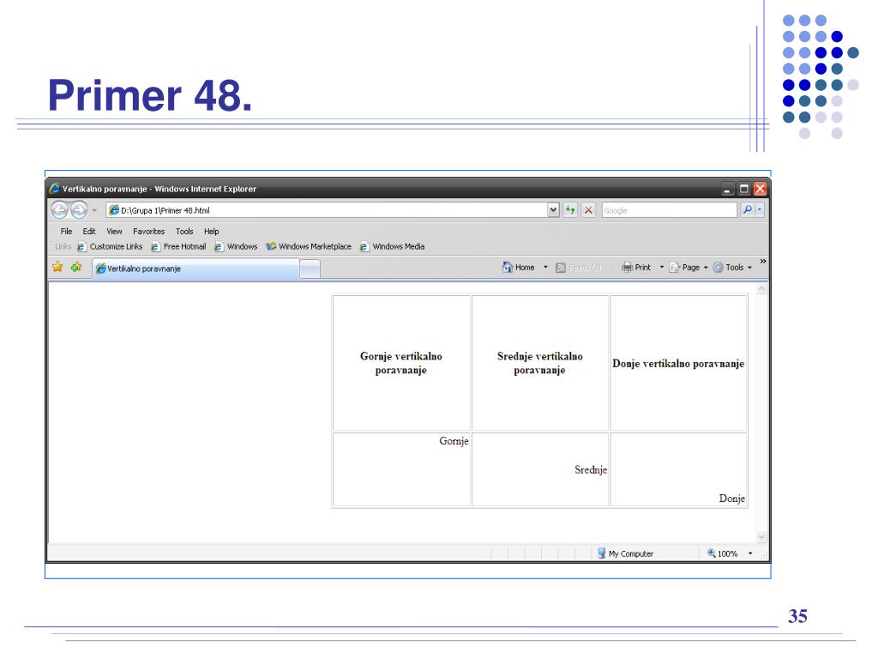Click the Customize Links bookmark
This screenshot has height=659, width=878.
coord(110,246)
